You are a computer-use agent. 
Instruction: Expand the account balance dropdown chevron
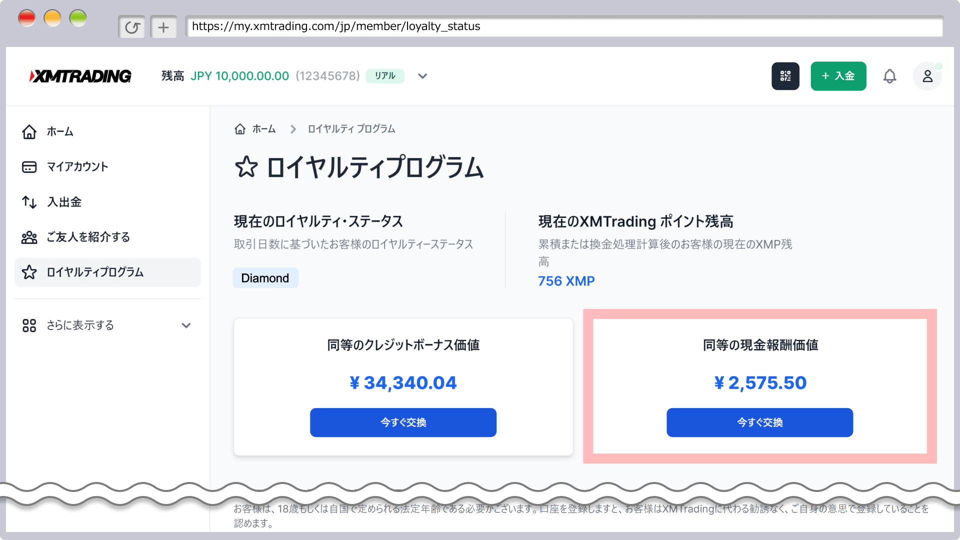point(422,76)
